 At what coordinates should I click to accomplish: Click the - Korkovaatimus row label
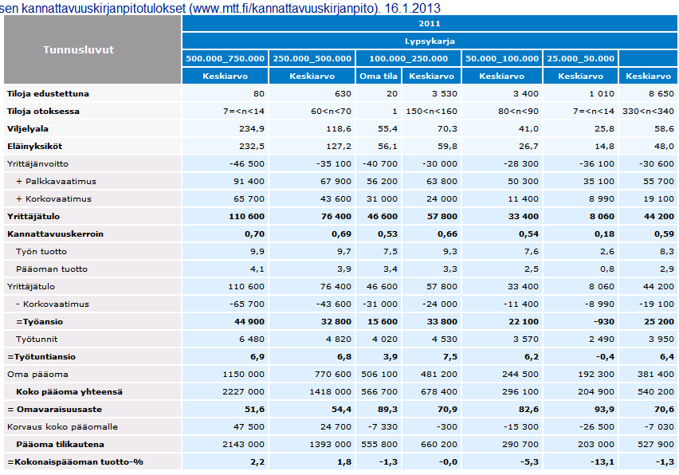click(53, 304)
